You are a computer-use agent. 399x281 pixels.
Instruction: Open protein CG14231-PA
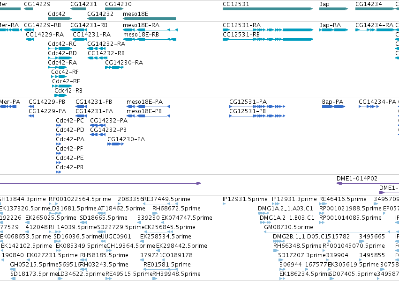pyautogui.click(x=94, y=111)
